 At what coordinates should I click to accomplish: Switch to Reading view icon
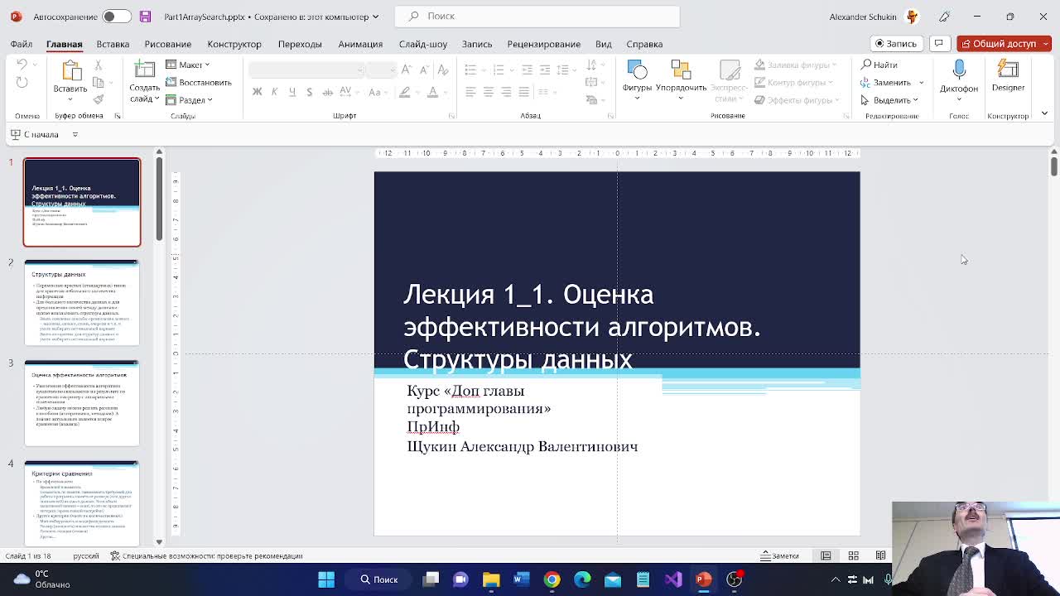click(x=881, y=556)
